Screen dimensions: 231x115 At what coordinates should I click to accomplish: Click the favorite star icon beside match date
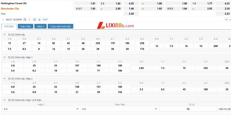tap(3, 20)
